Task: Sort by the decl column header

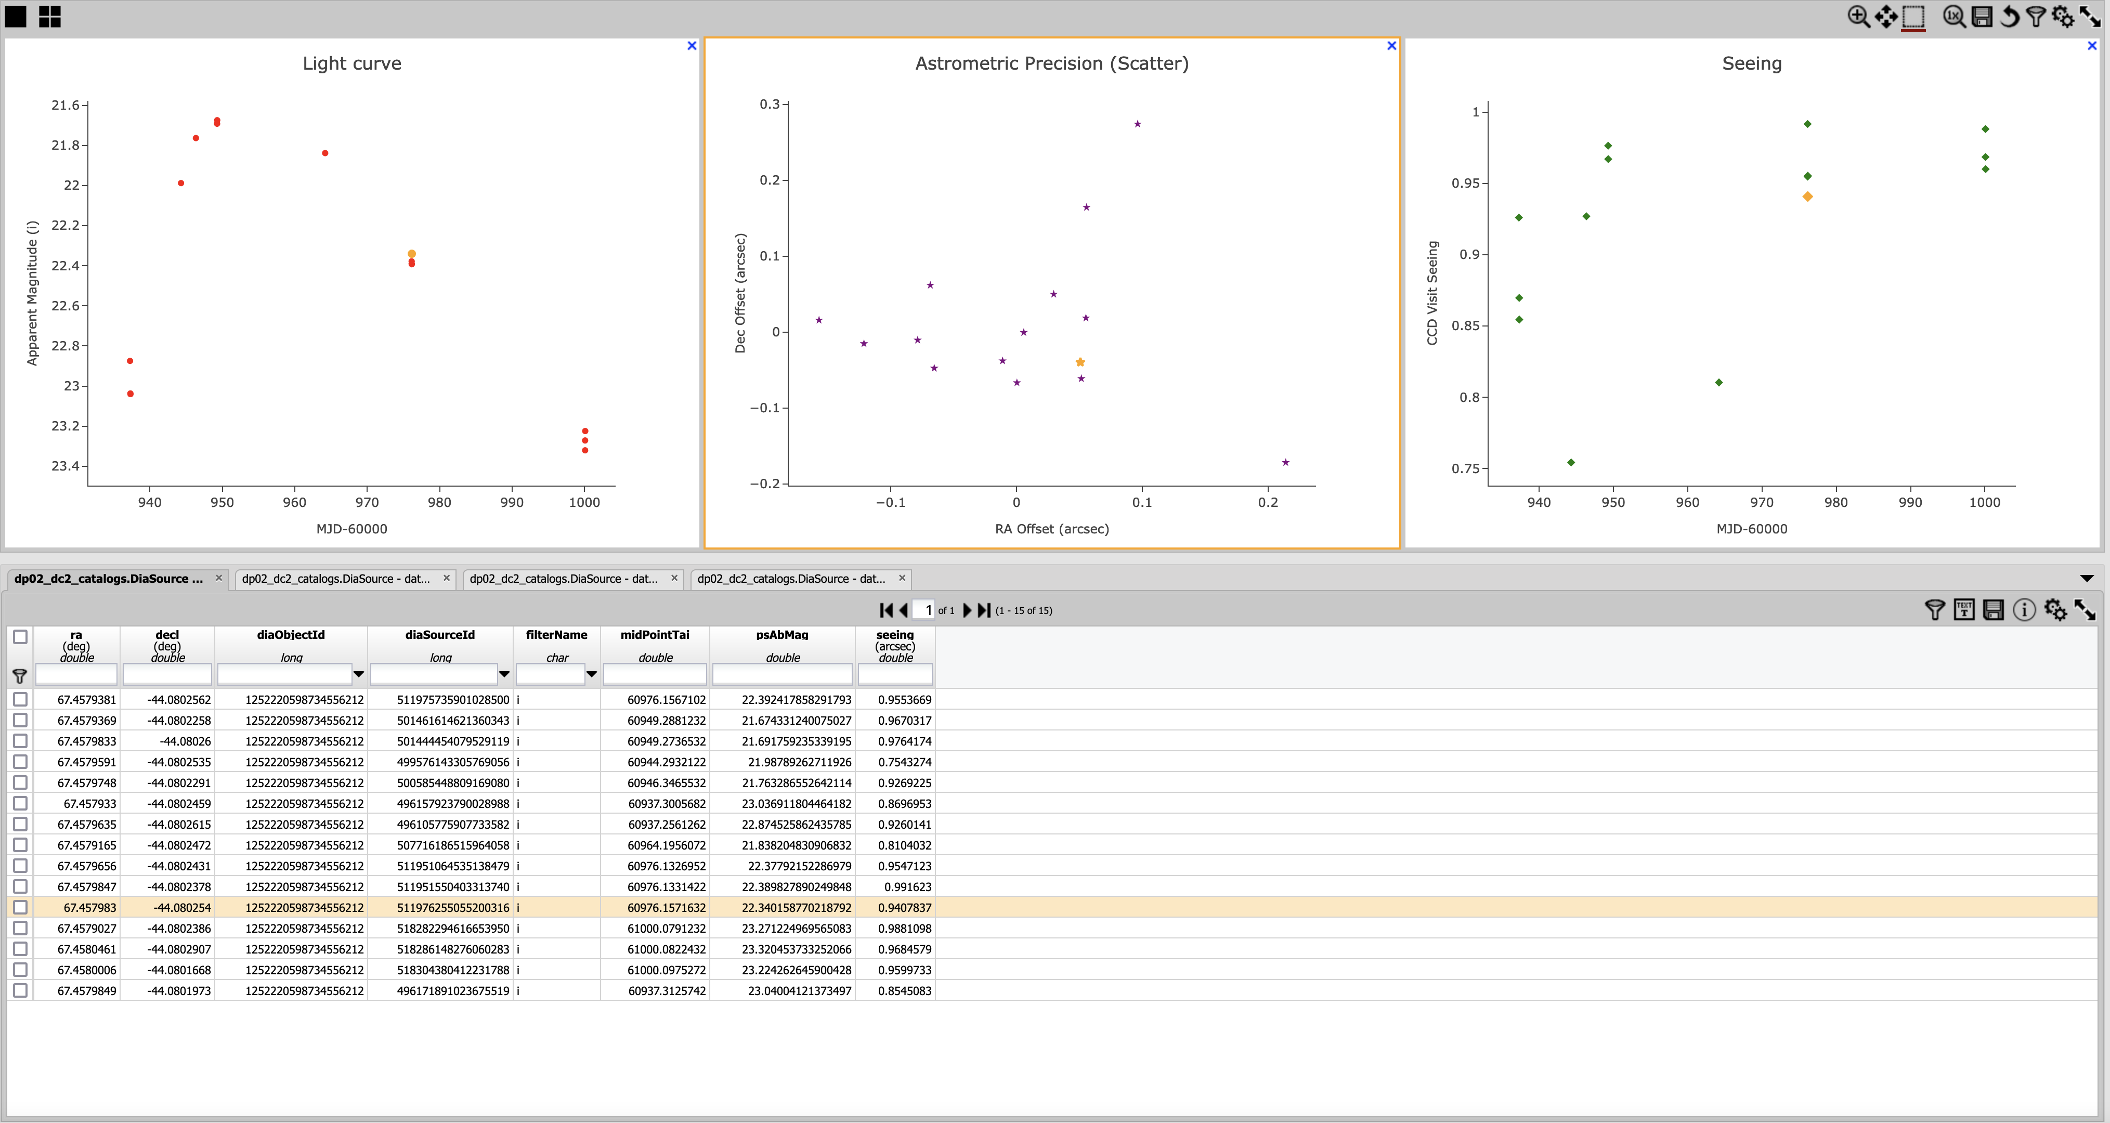Action: tap(167, 635)
